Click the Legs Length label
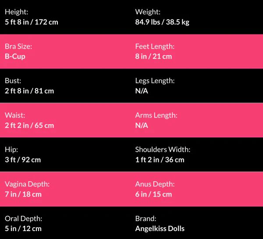Screen dimensions: 263x239 155,81
